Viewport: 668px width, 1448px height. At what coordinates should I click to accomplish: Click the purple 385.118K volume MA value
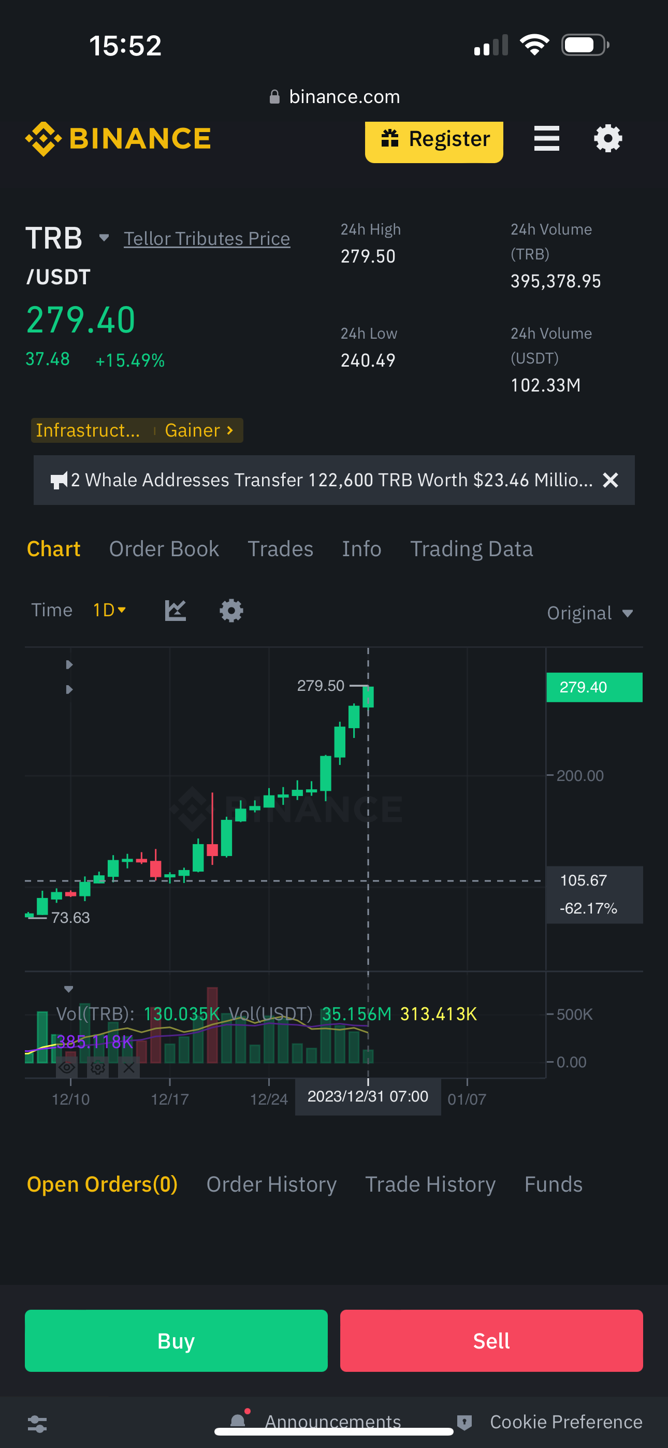coord(95,1042)
